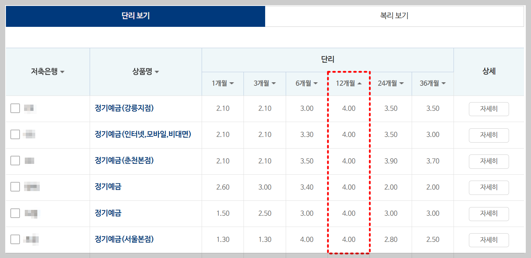This screenshot has width=531, height=258.
Task: Open the 6개월 column sort dropdown
Action: [x=316, y=83]
